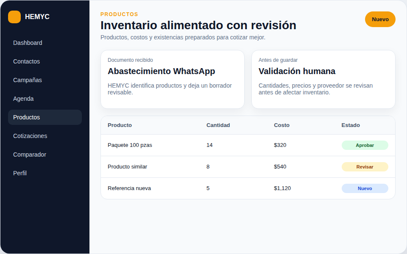Click the quantity 8 cell
Viewport: 407px width, 254px height.
208,167
